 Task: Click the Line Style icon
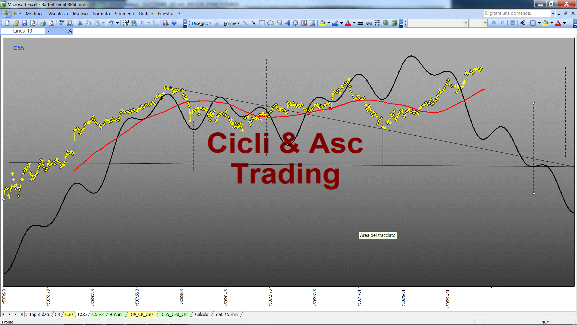click(x=360, y=23)
